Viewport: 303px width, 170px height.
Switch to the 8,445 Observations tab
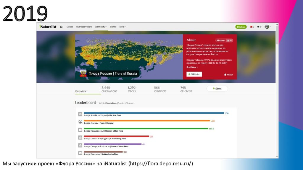point(109,89)
